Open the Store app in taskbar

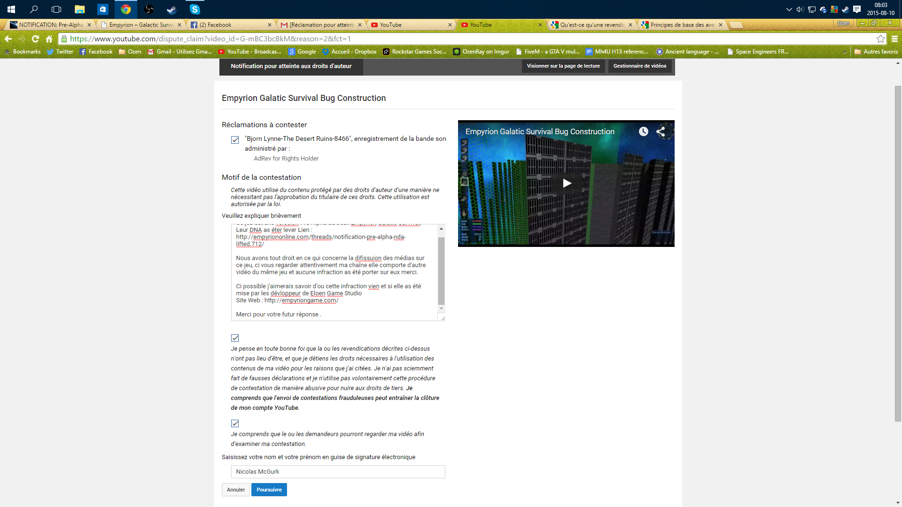(102, 9)
